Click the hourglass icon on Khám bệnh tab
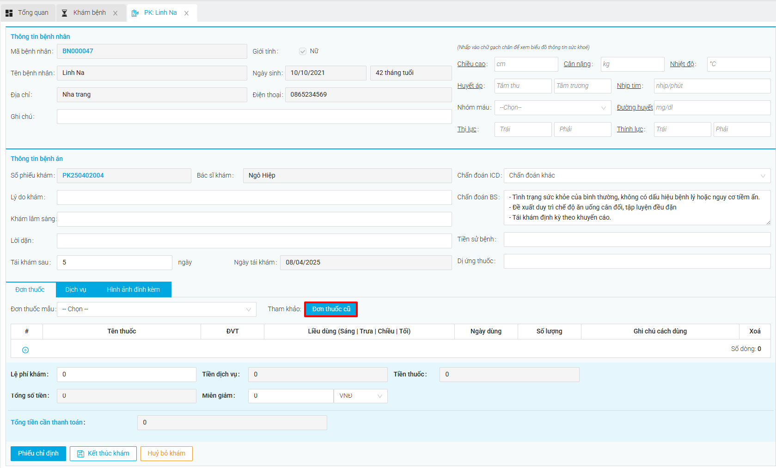Viewport: 776px width, 468px height. (65, 13)
